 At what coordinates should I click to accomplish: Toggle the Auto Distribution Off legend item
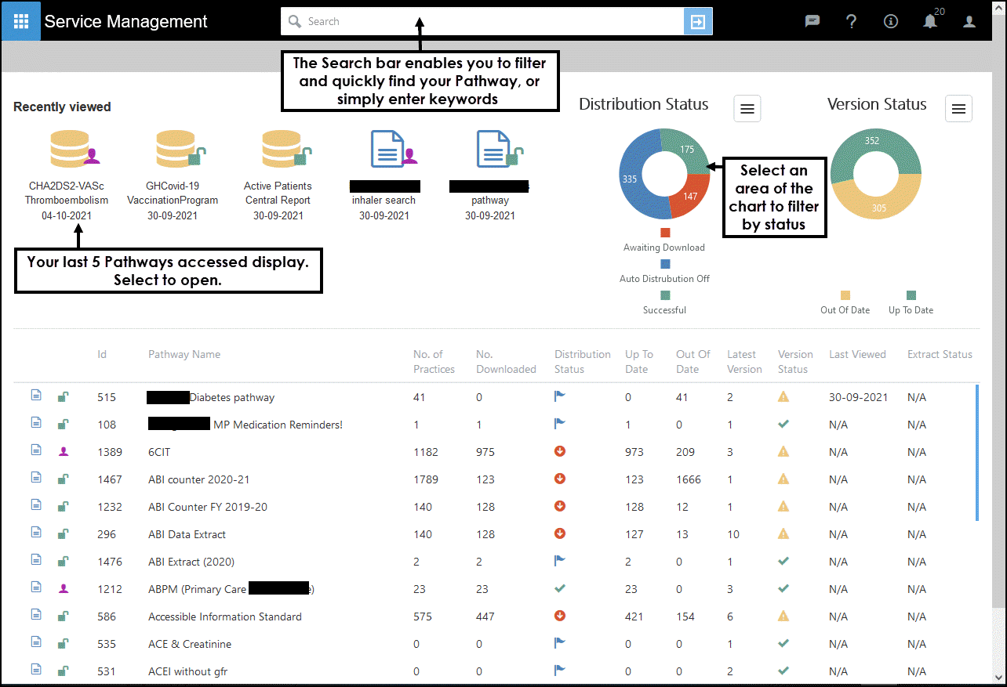coord(664,271)
